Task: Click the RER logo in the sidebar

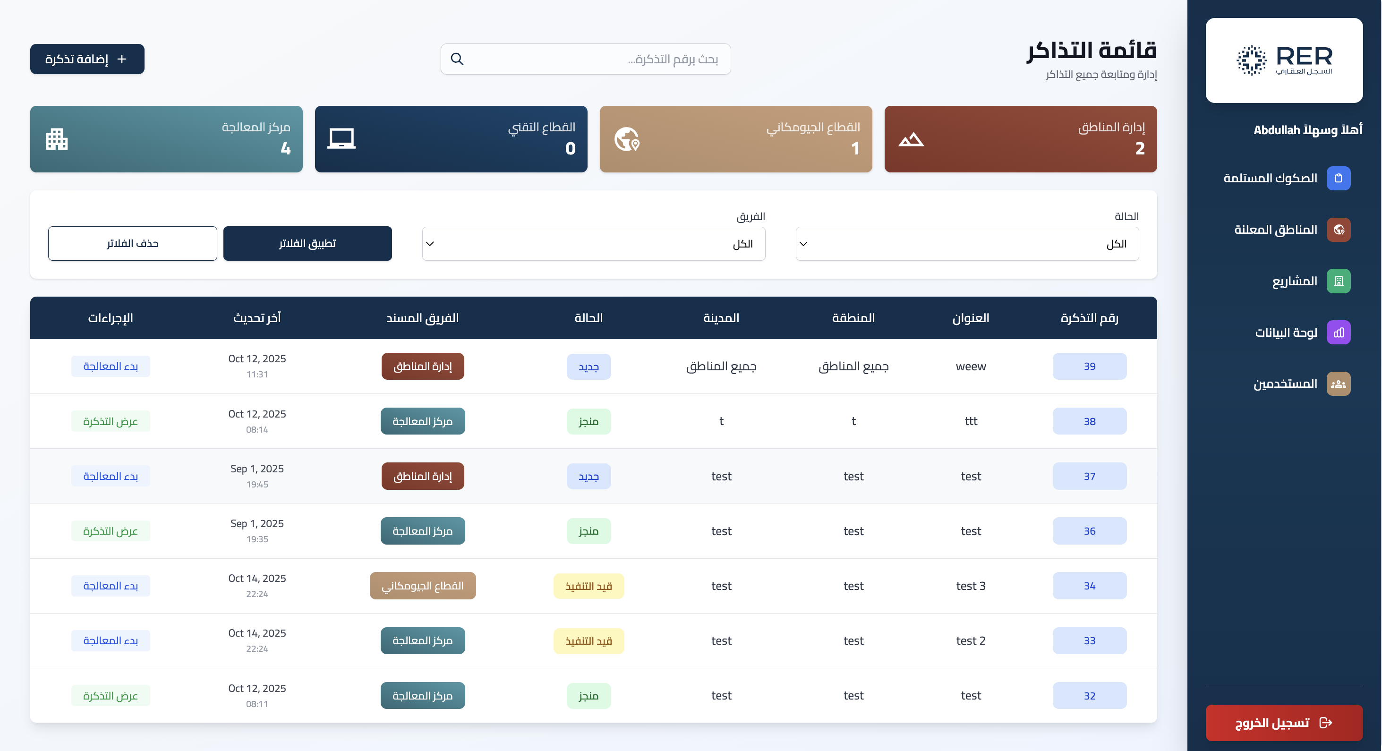Action: [1284, 60]
